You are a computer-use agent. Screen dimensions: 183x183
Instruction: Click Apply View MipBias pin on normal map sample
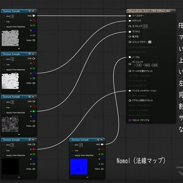point(72,155)
